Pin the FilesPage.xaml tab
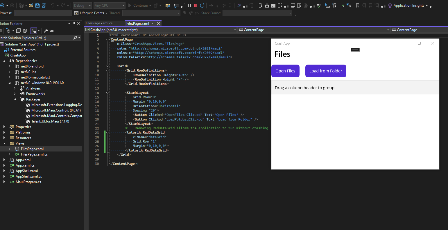 [153, 23]
